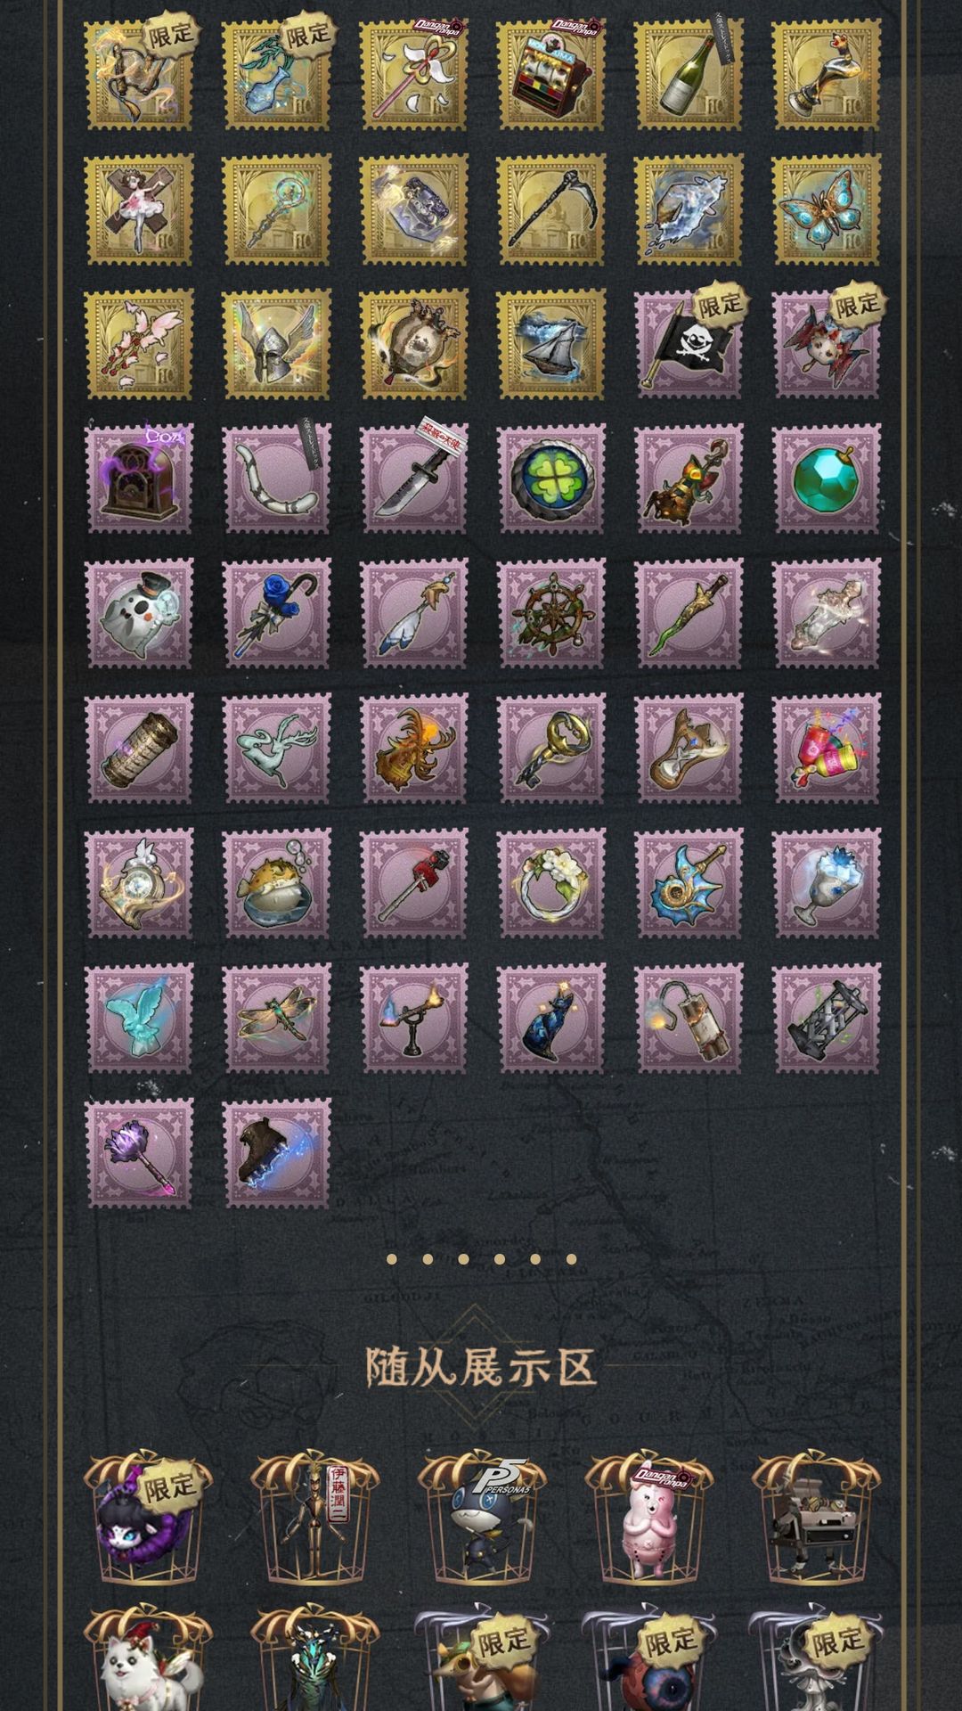Open the Persona 5 Morgana pet cage
The height and width of the screenshot is (1711, 962).
(482, 1520)
